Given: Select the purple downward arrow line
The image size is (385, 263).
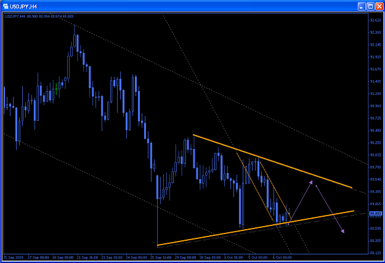Looking at the screenshot, I should [330, 209].
